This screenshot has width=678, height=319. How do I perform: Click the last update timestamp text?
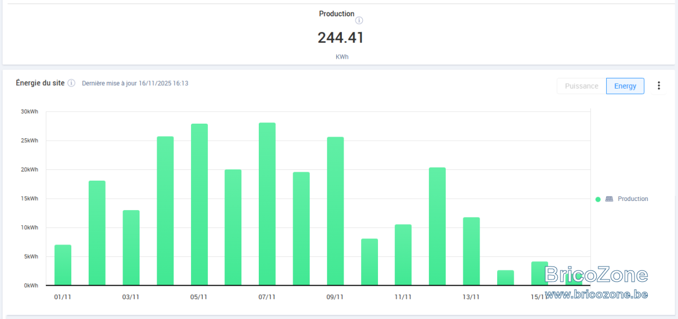point(135,83)
